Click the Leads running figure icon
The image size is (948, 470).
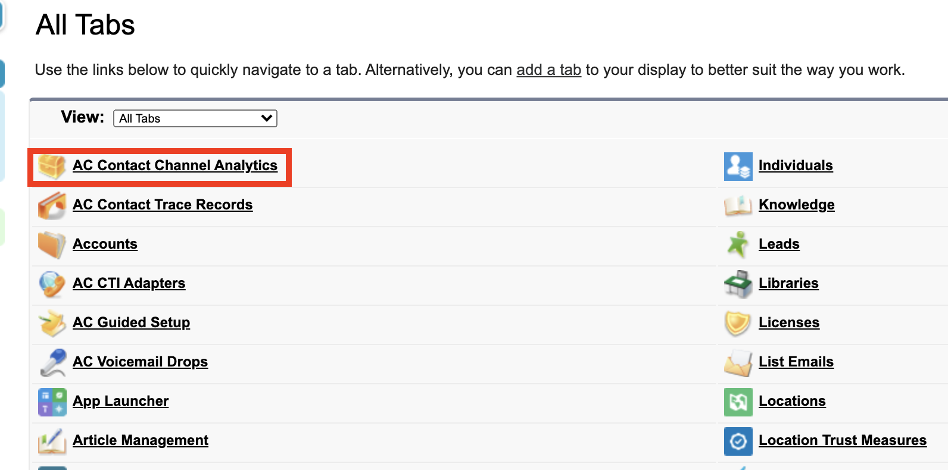(x=738, y=245)
